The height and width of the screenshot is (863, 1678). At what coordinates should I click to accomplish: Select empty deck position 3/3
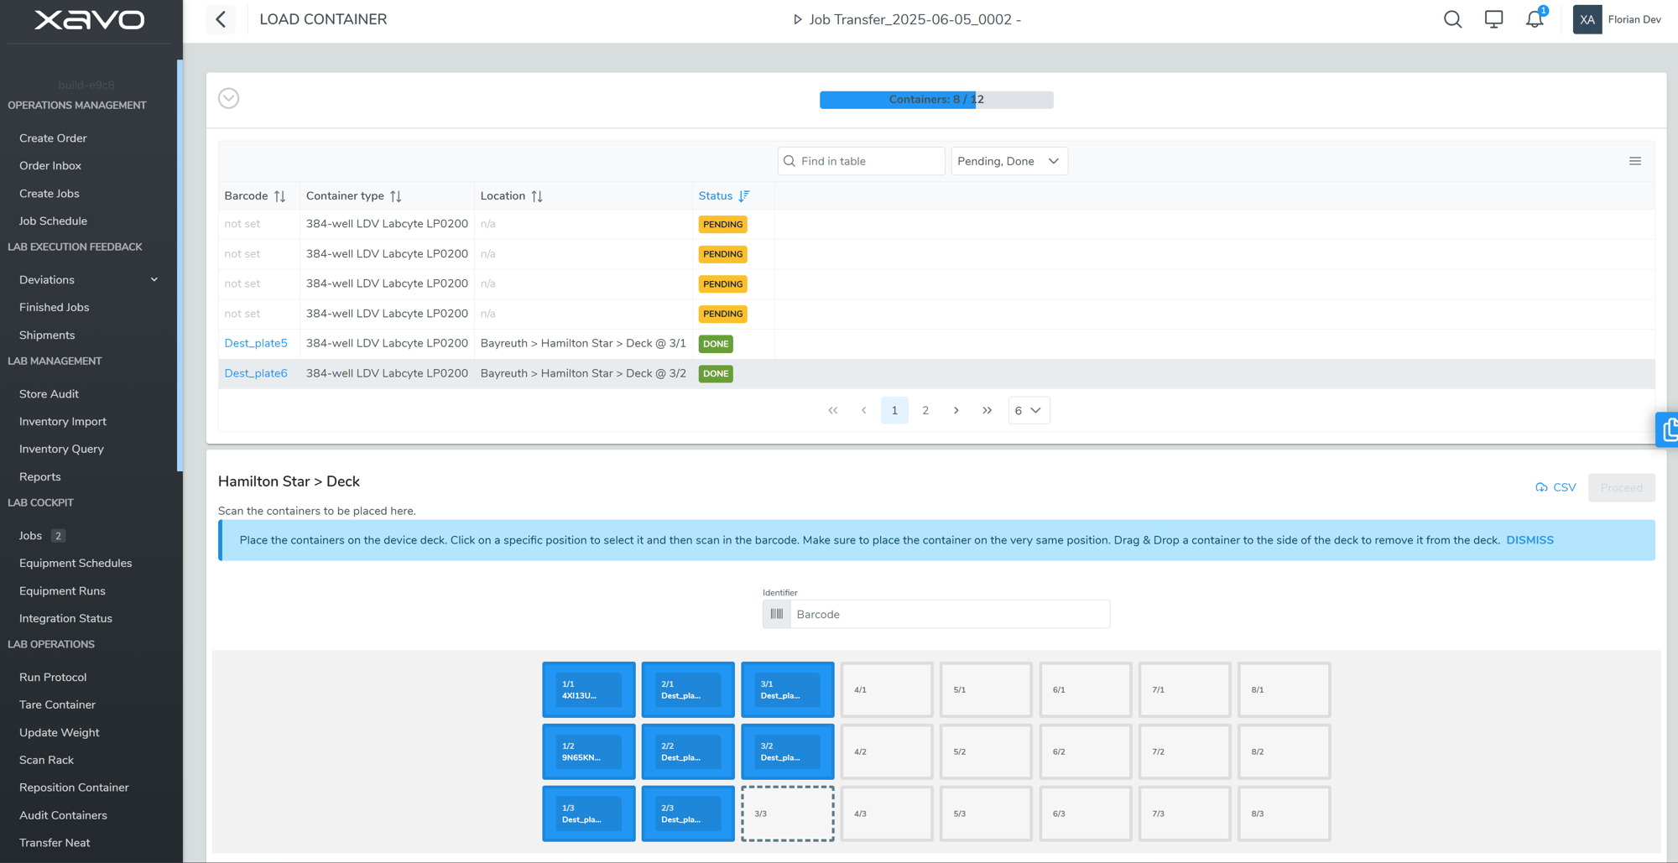787,814
